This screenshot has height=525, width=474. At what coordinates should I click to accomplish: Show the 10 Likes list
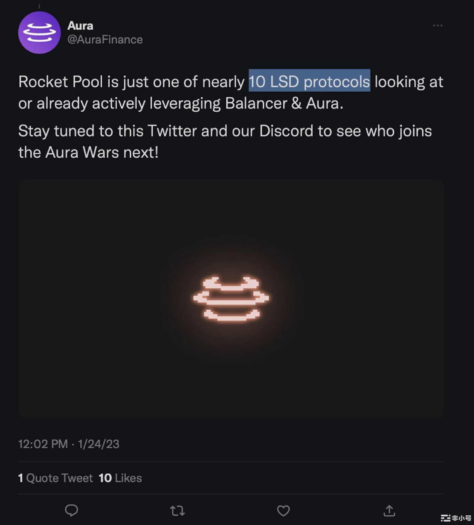(120, 478)
